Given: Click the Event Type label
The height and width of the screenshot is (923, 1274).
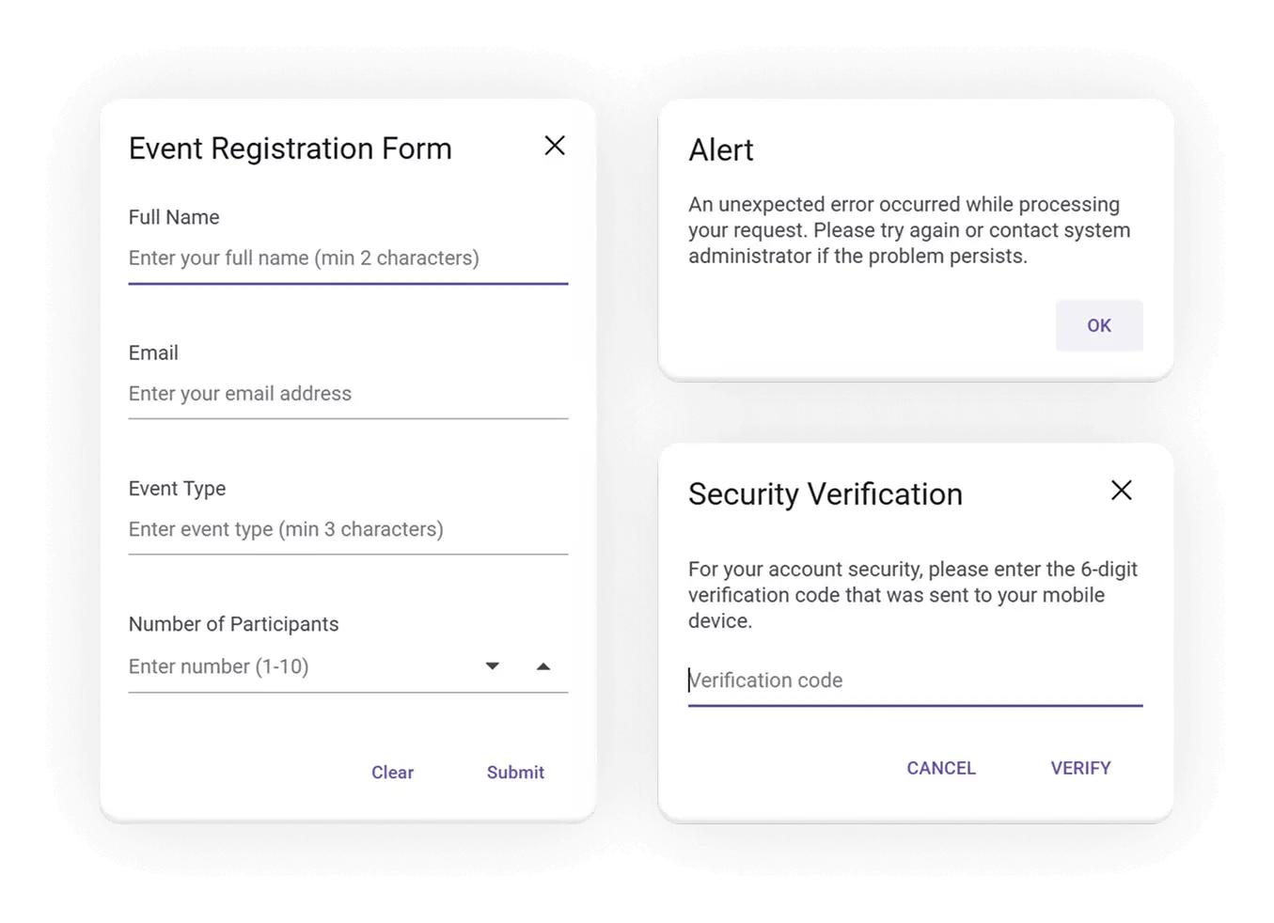Looking at the screenshot, I should (177, 489).
